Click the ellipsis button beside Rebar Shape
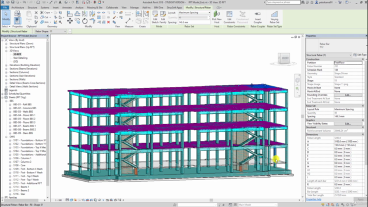The image size is (368, 207). point(70,31)
